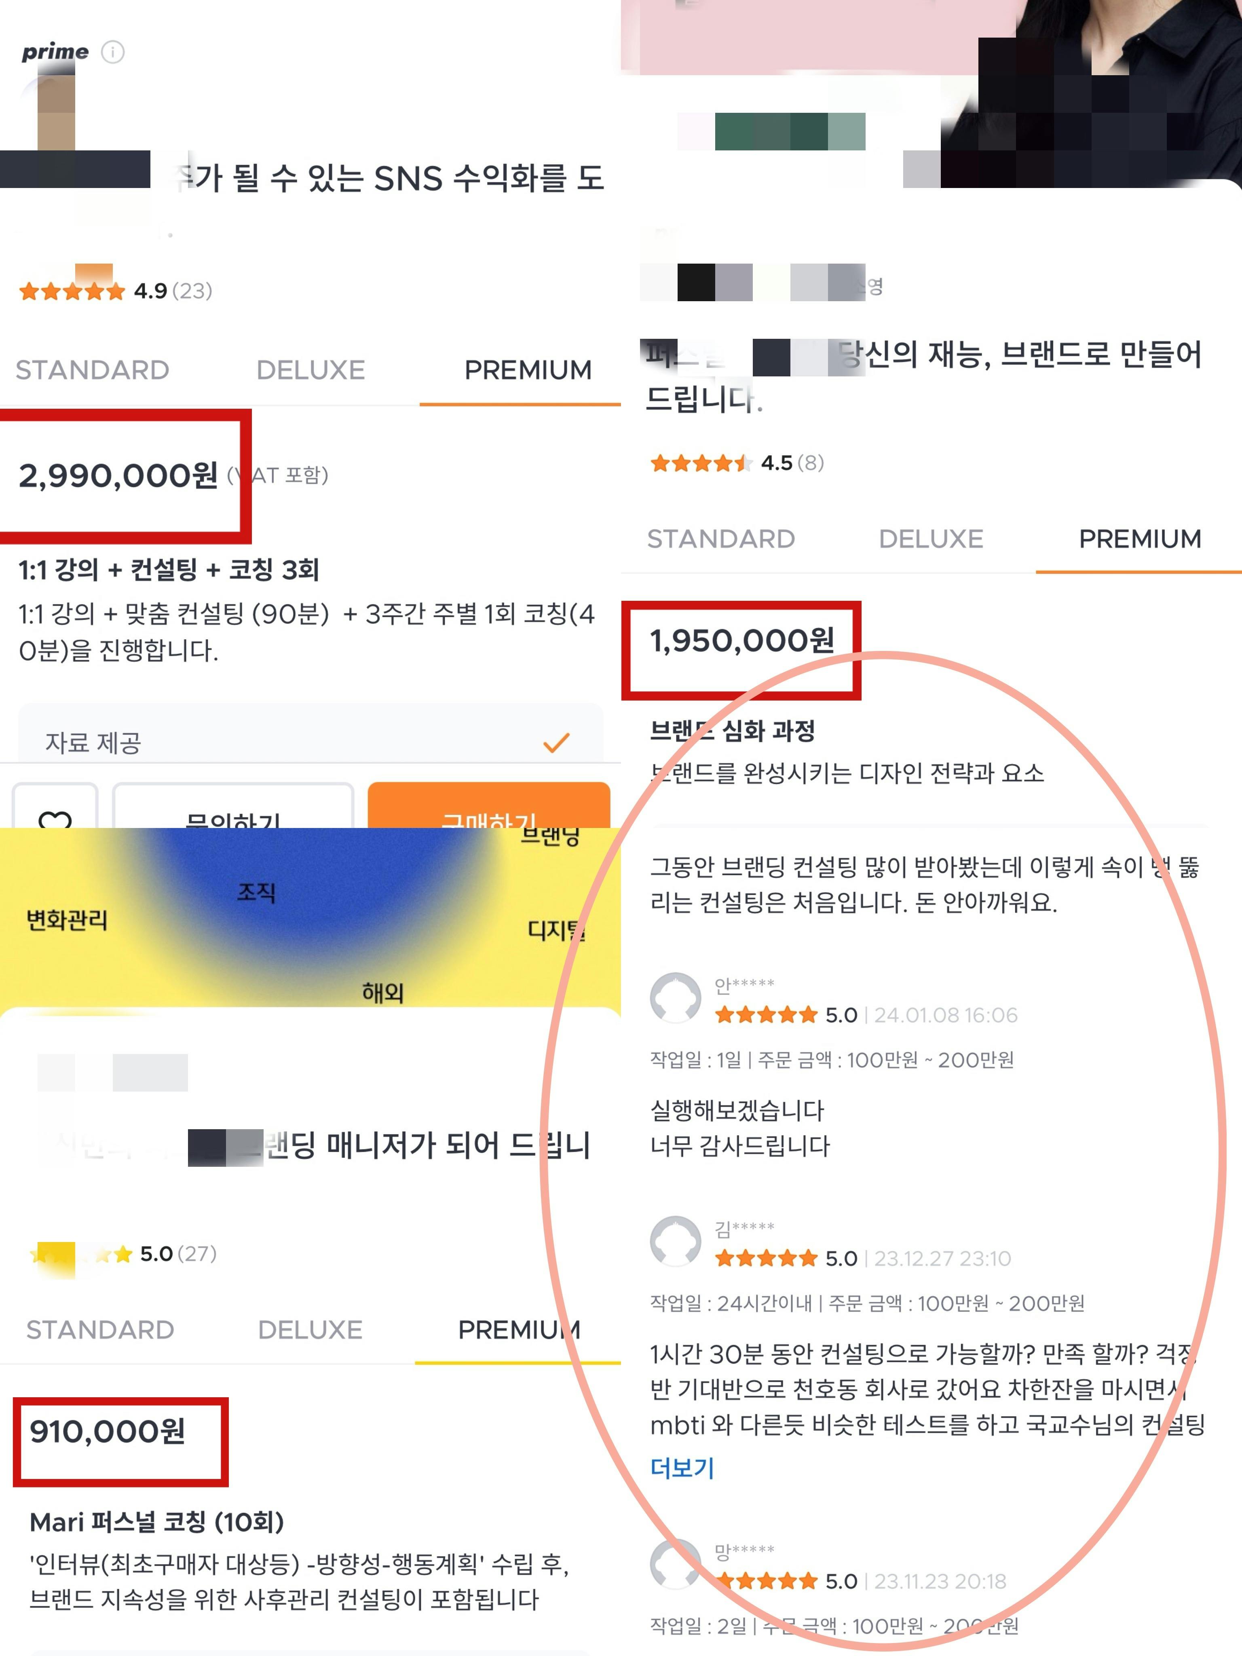Image resolution: width=1242 pixels, height=1656 pixels.
Task: Open the seller profile photo thumbnail
Action: (x=1091, y=93)
